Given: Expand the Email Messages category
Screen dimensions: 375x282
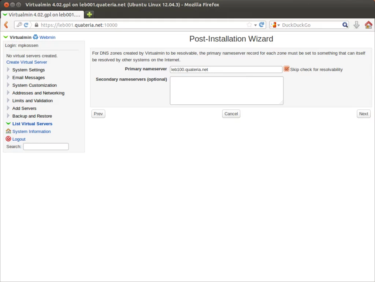Looking at the screenshot, I should (8, 77).
